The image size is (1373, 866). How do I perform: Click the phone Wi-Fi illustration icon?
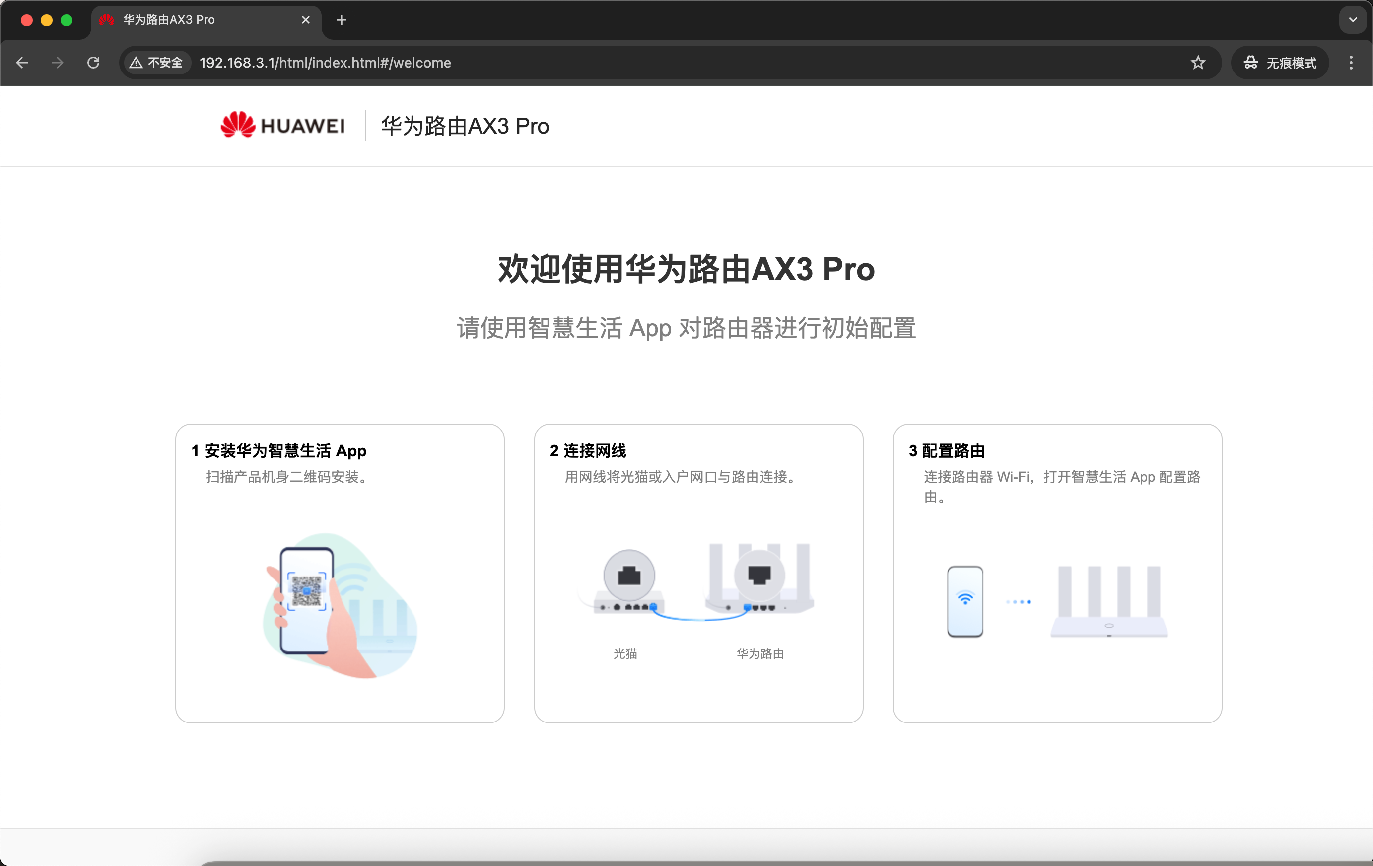(965, 601)
